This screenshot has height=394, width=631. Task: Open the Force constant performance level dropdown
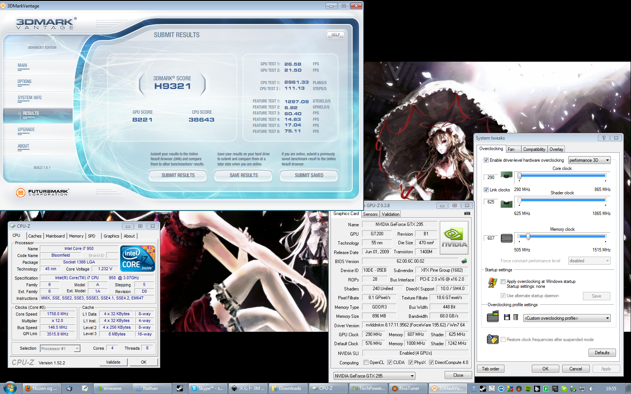[x=589, y=261]
